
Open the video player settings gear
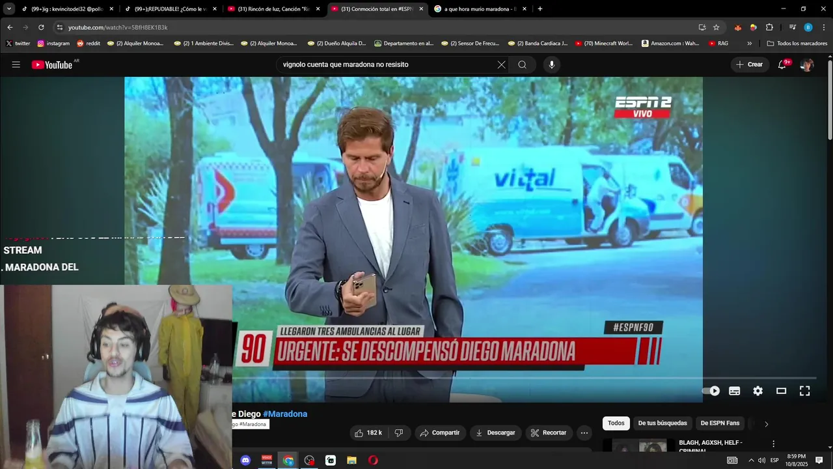point(758,391)
